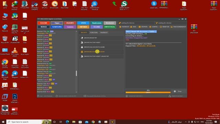Choose the VIVO brand button
The width and height of the screenshot is (220, 124).
pos(83,23)
